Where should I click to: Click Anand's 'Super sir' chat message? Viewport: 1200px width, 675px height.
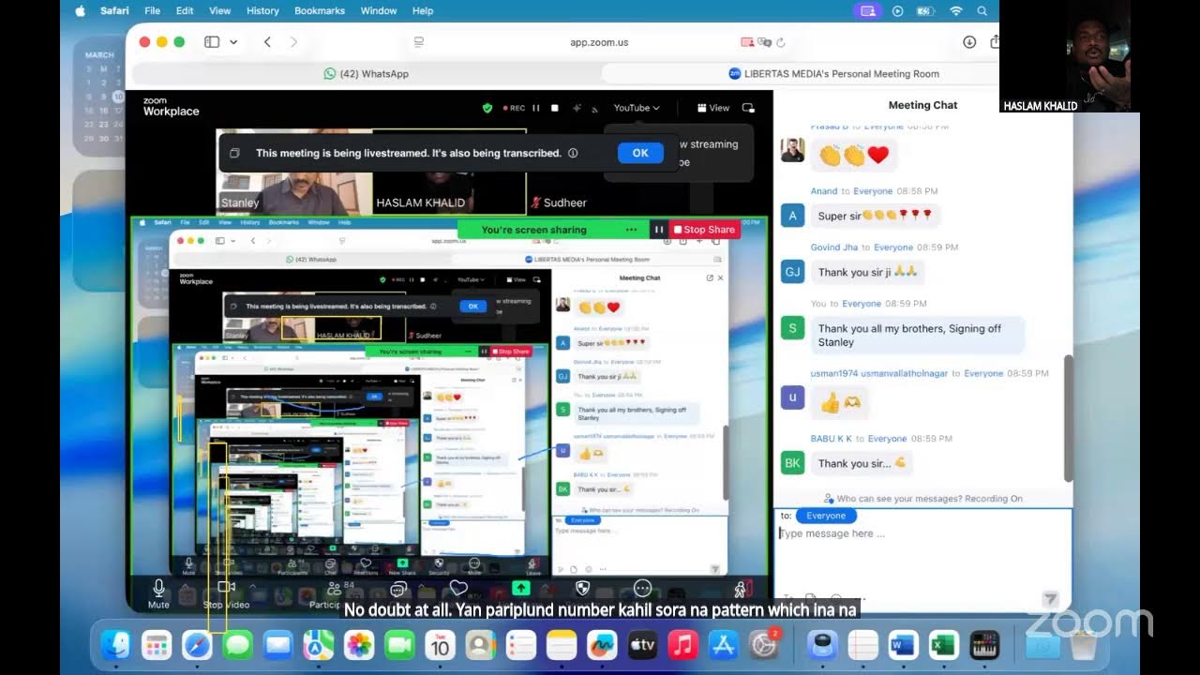click(875, 216)
